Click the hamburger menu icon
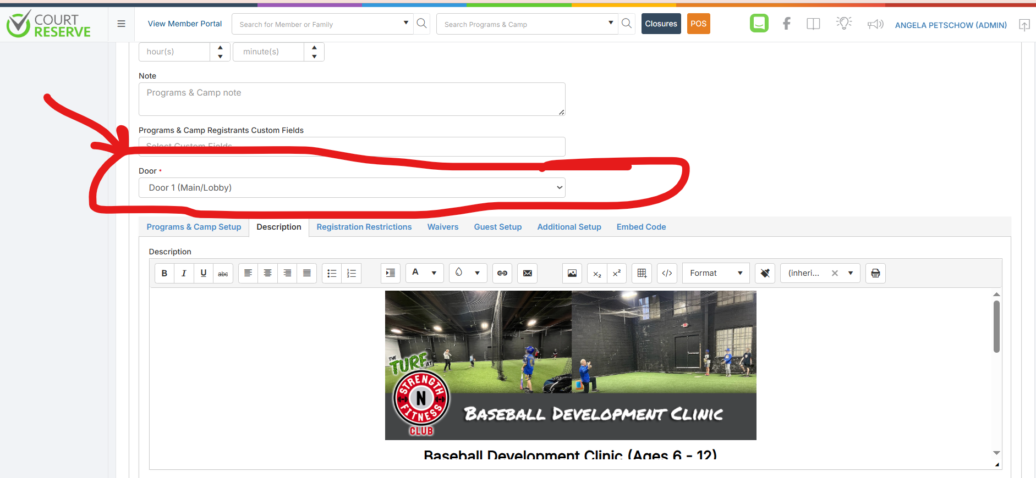1036x478 pixels. pyautogui.click(x=121, y=24)
